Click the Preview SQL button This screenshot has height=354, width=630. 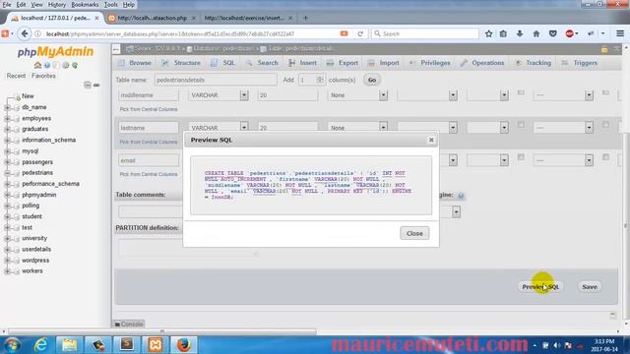540,286
